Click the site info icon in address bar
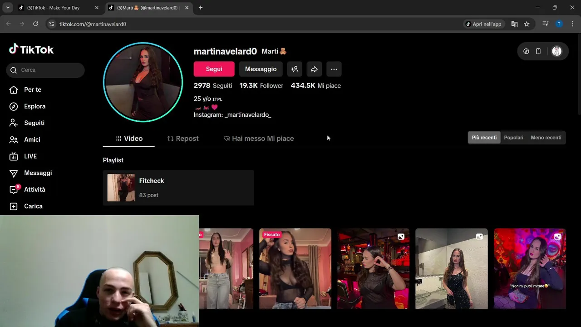 pyautogui.click(x=52, y=24)
